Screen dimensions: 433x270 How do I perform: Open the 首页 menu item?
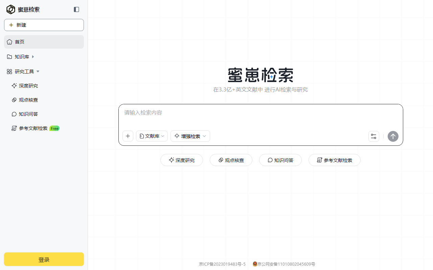[44, 42]
